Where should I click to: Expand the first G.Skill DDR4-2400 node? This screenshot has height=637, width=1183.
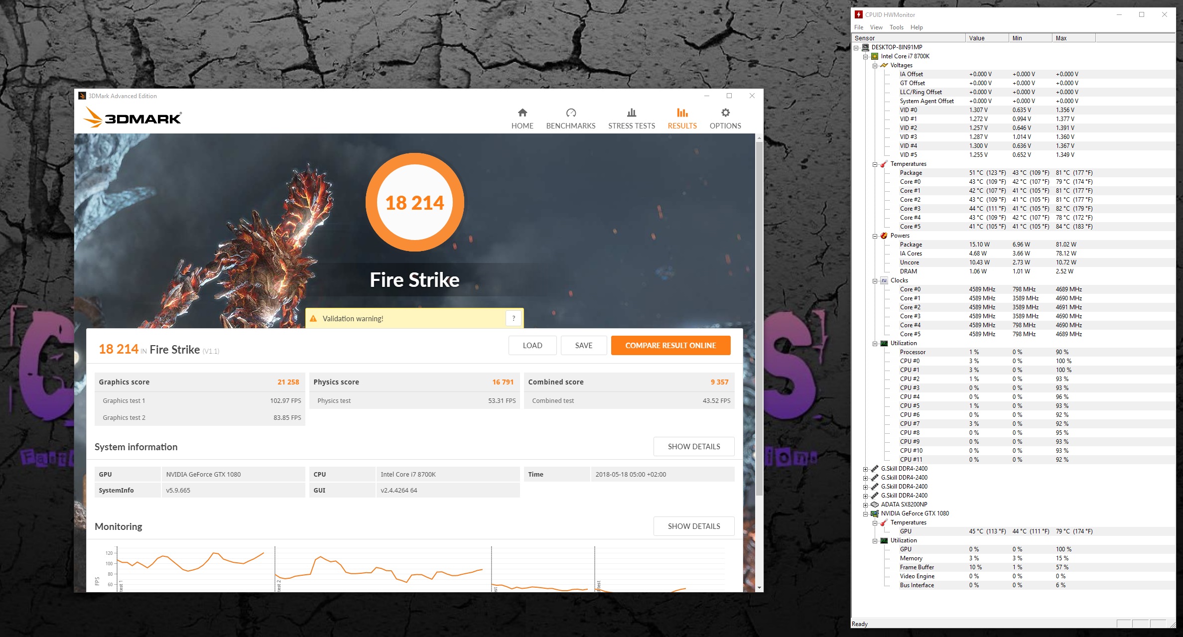coord(866,469)
